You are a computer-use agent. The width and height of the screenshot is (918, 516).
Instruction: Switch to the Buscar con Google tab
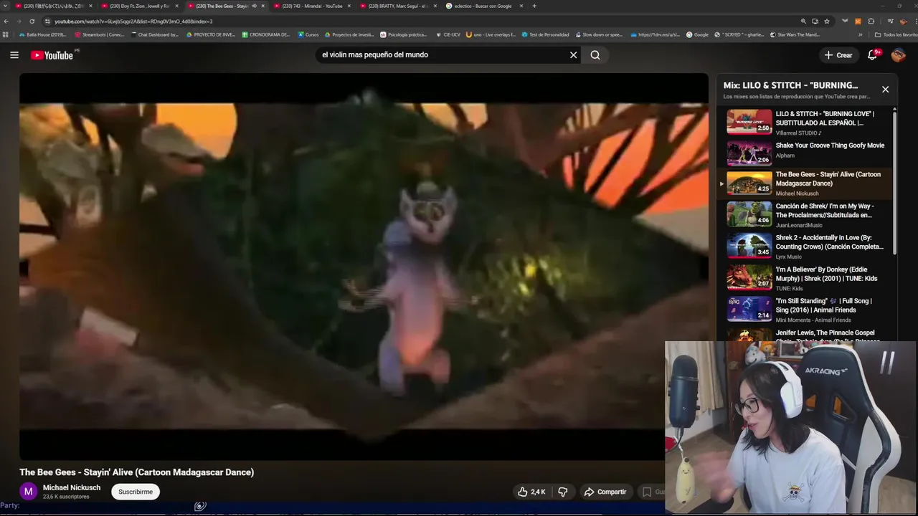[x=483, y=6]
